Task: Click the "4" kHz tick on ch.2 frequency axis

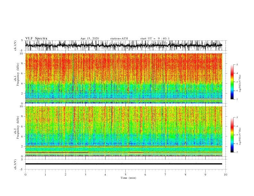Action: click(22, 136)
